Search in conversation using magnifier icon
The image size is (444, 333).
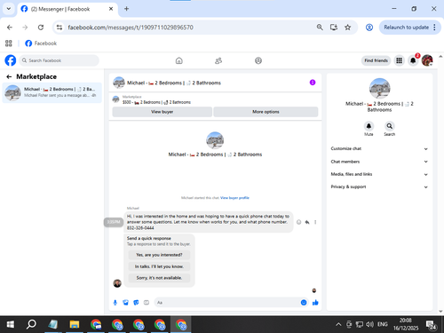point(390,126)
